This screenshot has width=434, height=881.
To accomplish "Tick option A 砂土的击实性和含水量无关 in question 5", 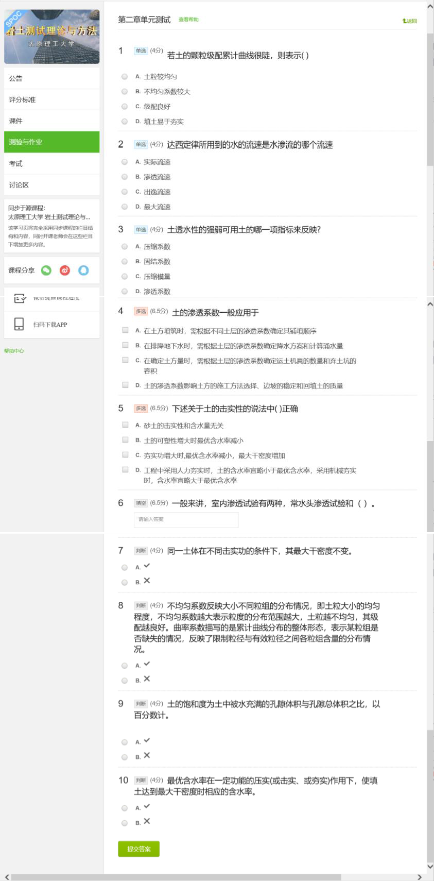I will 125,425.
